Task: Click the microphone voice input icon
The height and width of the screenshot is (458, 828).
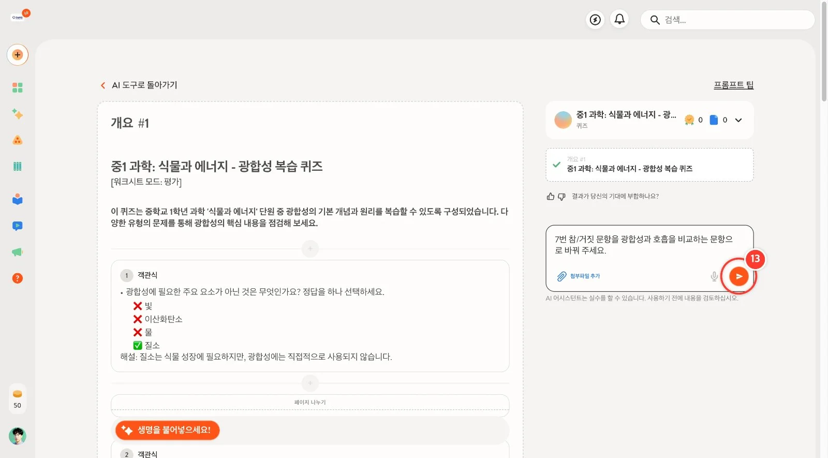Action: (714, 276)
